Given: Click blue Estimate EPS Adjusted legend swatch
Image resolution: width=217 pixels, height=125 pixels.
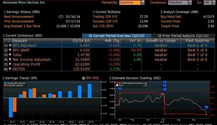Looking at the screenshot, I should point(5,83).
